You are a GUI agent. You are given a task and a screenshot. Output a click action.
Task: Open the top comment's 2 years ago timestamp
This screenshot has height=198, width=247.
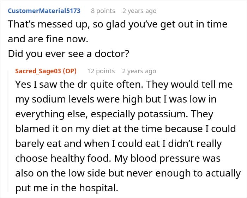[x=139, y=11]
